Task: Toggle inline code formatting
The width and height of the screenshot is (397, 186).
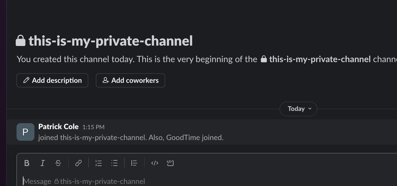Action: coord(155,163)
